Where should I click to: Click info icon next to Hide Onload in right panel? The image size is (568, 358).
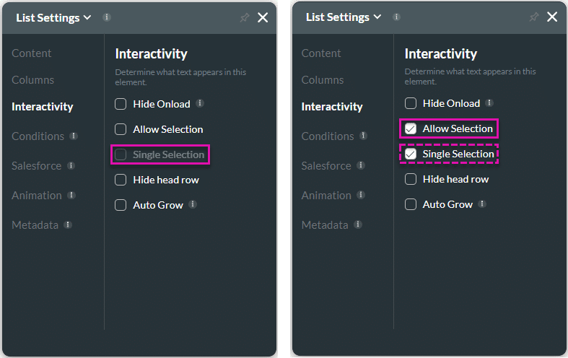coord(489,103)
